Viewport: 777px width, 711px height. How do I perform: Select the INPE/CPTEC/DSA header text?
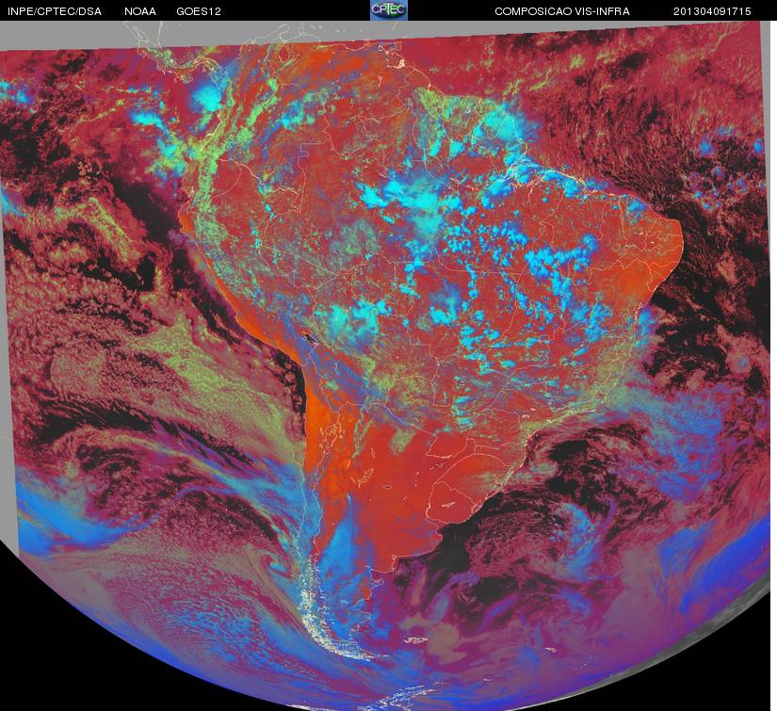click(55, 11)
